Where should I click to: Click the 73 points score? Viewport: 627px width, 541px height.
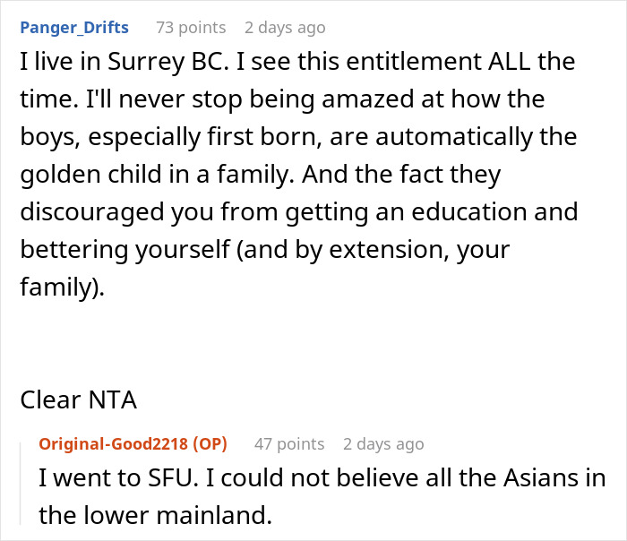tap(191, 28)
